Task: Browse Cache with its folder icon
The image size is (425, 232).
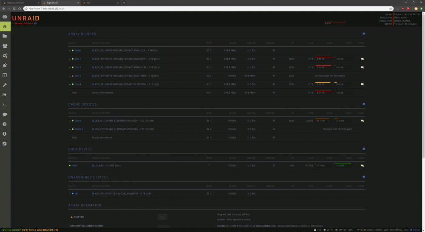Action: [x=363, y=120]
